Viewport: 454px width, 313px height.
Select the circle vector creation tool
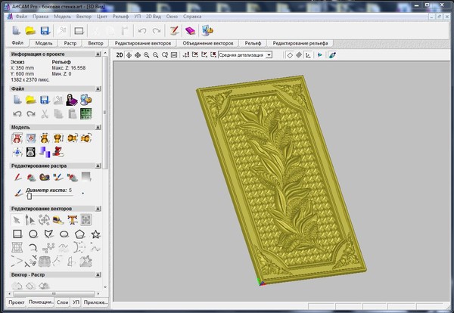click(33, 234)
